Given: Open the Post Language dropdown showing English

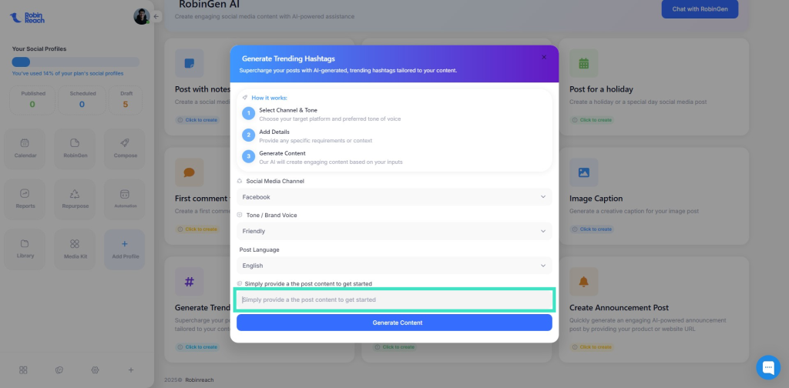Looking at the screenshot, I should pyautogui.click(x=394, y=266).
